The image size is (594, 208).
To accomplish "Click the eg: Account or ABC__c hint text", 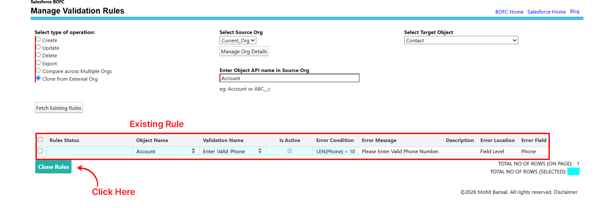I will pyautogui.click(x=245, y=89).
